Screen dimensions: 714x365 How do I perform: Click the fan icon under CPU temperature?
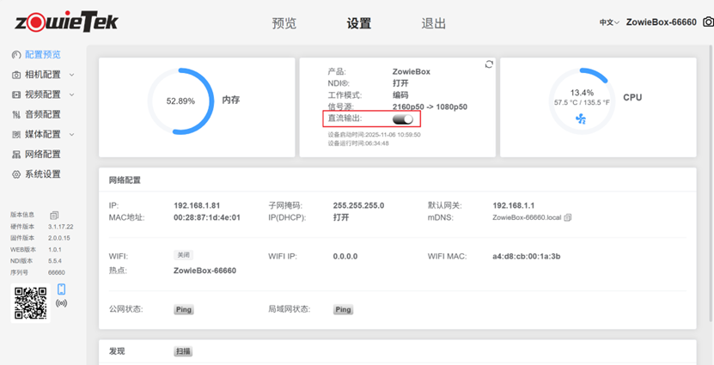coord(581,120)
